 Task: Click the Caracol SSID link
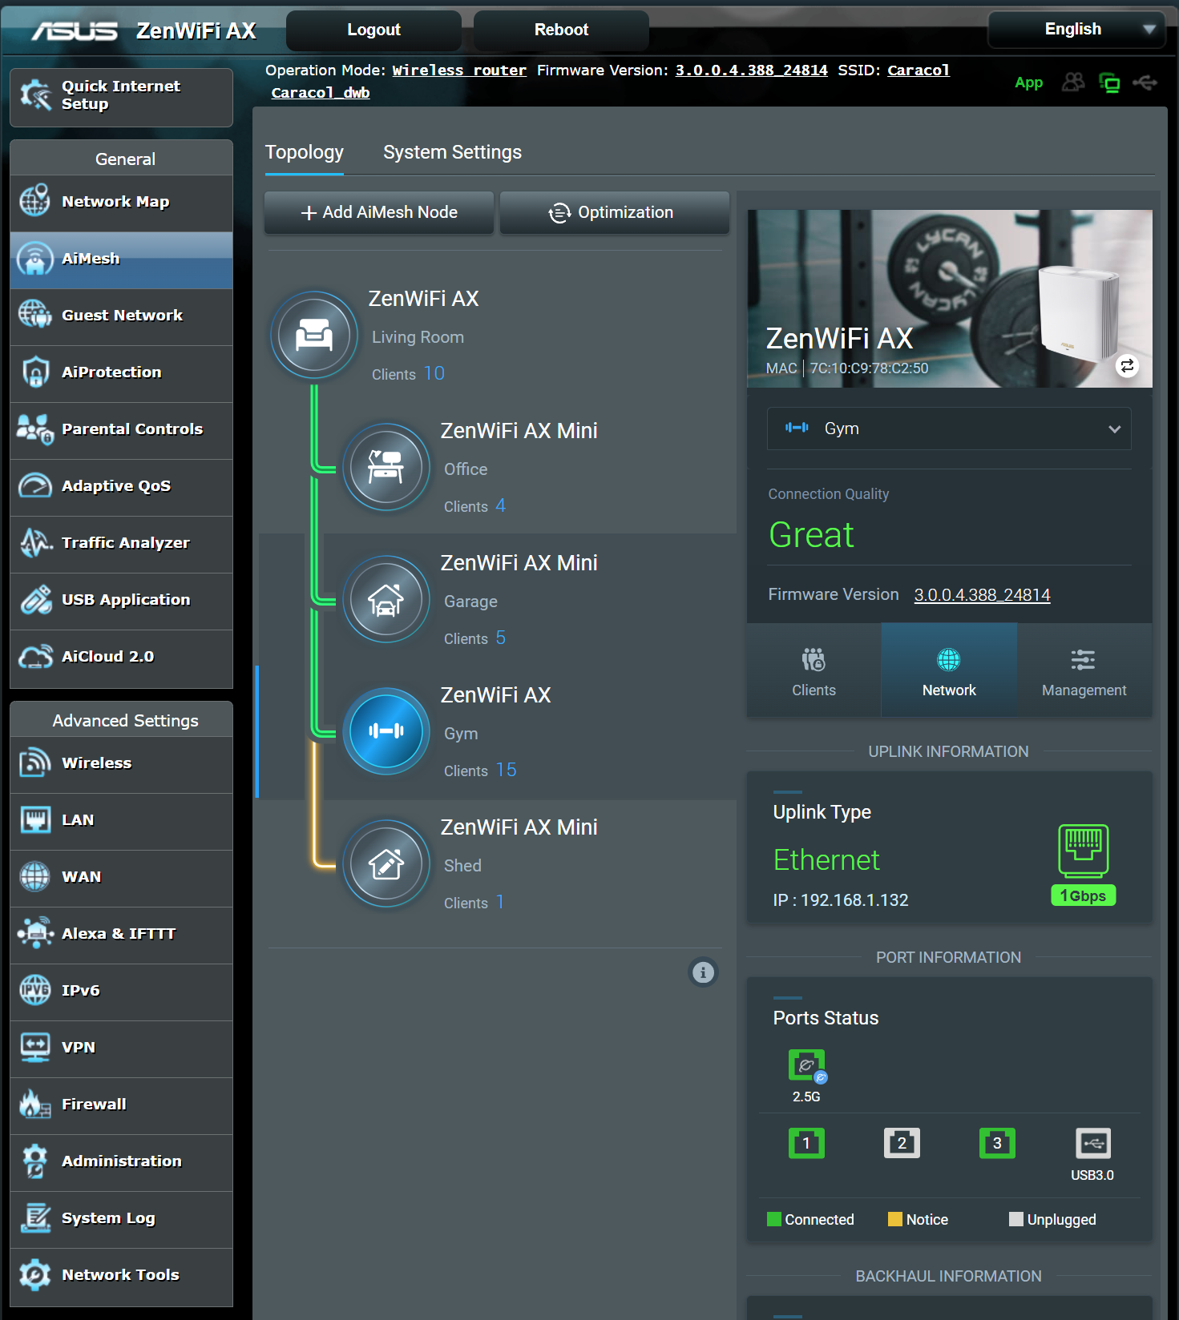(x=919, y=70)
